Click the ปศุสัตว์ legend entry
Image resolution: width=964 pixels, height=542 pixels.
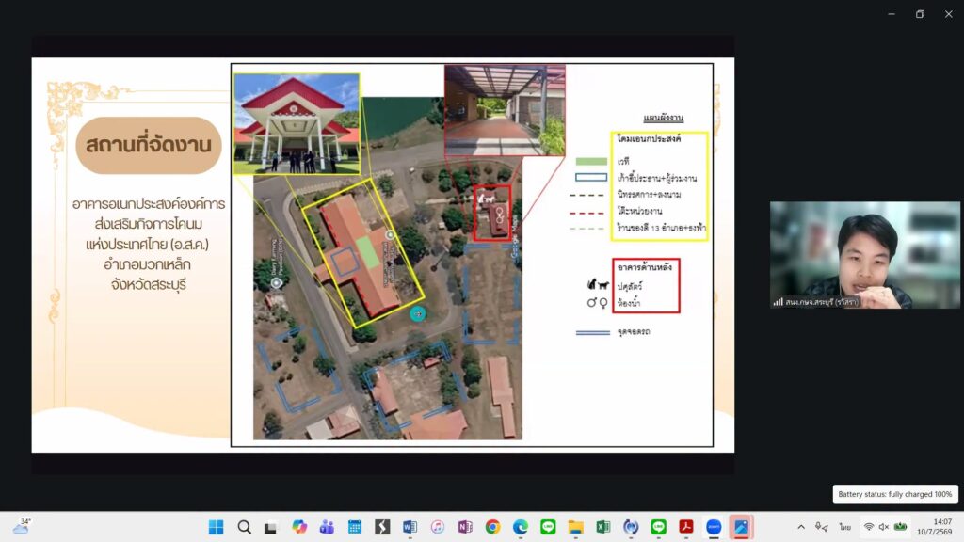(x=630, y=286)
